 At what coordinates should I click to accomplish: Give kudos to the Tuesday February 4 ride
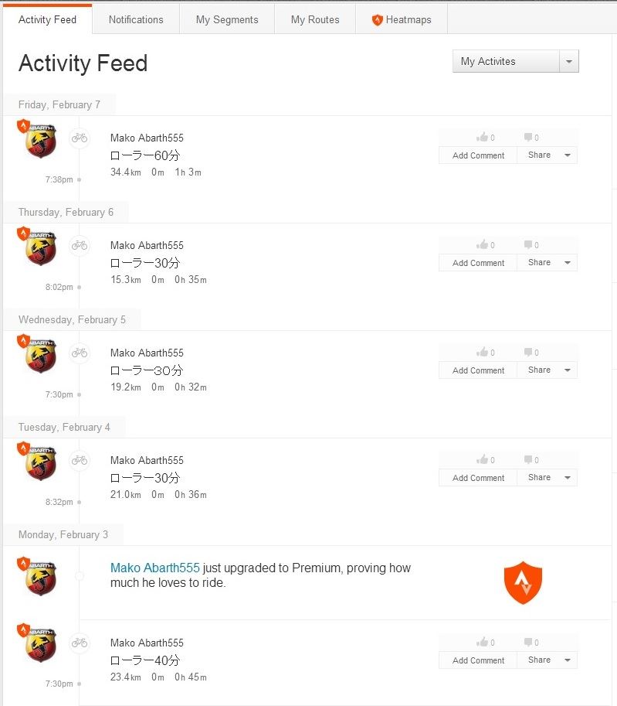click(x=483, y=459)
